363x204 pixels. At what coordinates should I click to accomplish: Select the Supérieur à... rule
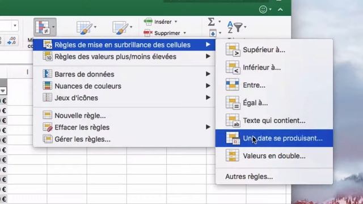point(274,50)
